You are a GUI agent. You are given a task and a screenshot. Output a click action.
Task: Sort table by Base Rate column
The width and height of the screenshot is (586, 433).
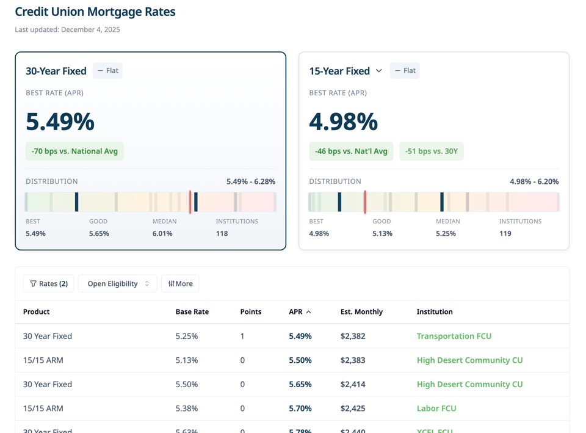(x=192, y=311)
